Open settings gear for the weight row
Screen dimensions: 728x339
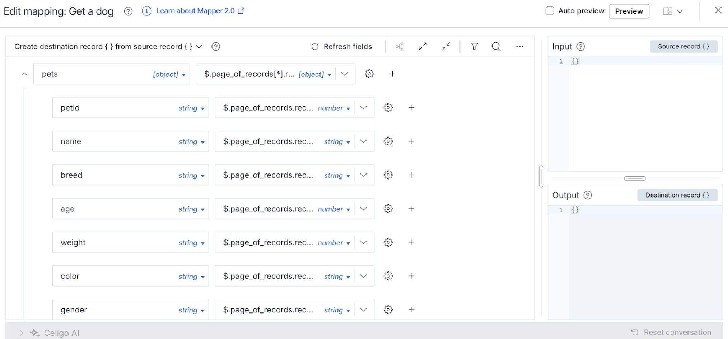pos(388,242)
